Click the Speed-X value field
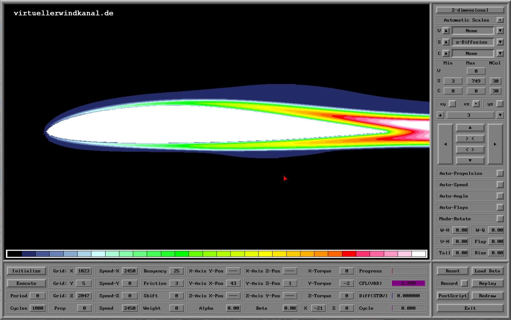The height and width of the screenshot is (320, 511). tap(130, 271)
